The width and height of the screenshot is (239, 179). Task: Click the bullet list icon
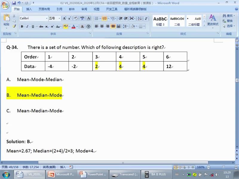(x=96, y=18)
